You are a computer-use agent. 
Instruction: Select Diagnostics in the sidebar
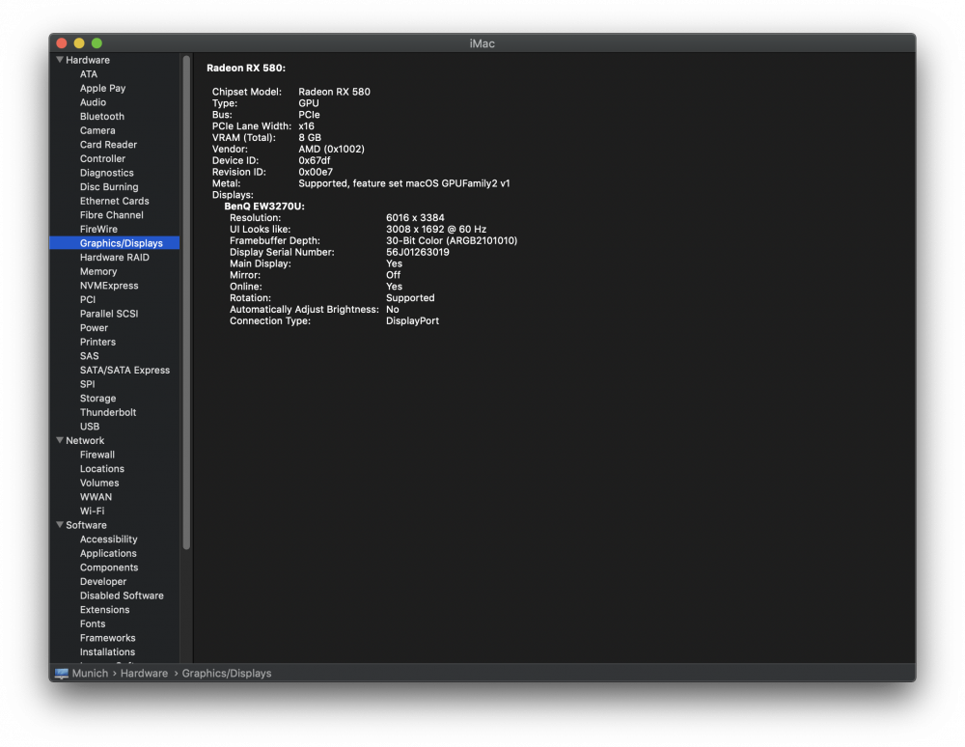pyautogui.click(x=106, y=173)
